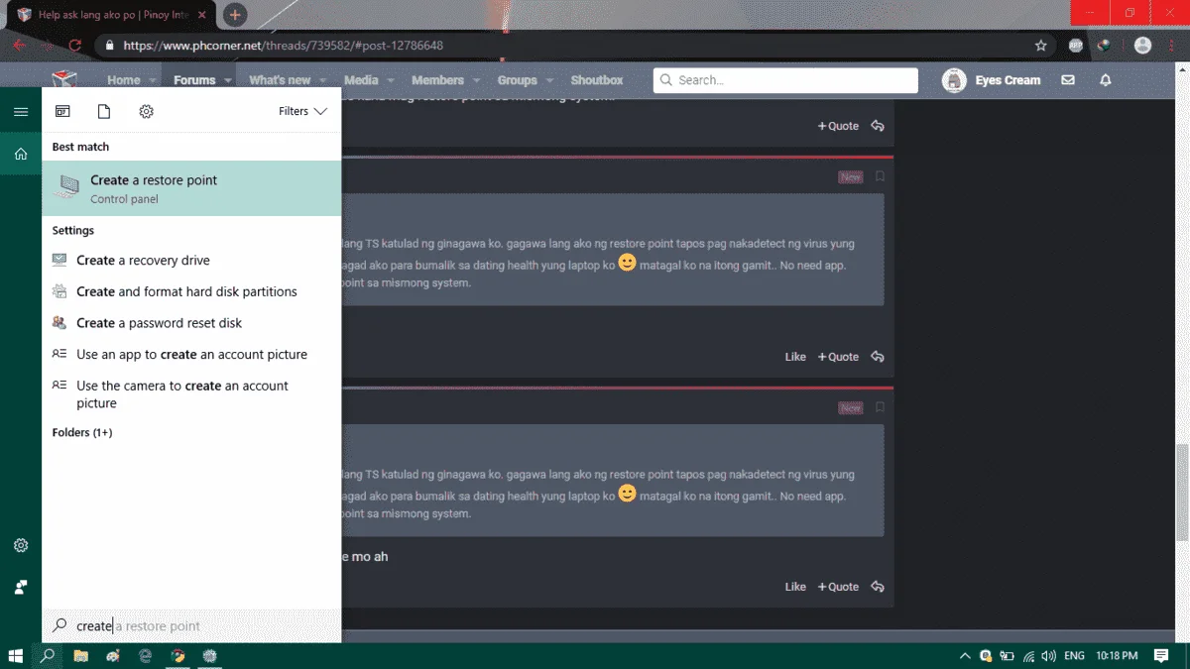Image resolution: width=1190 pixels, height=669 pixels.
Task: Select Use an app to create account picture
Action: click(191, 354)
